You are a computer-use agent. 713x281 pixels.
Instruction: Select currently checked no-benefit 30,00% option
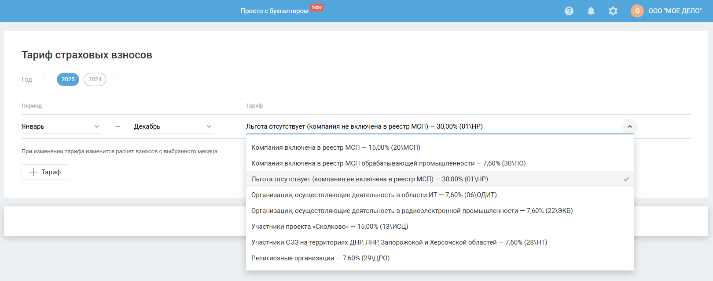370,179
